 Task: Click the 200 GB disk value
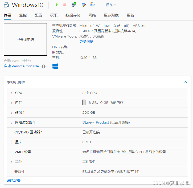coord(89,113)
